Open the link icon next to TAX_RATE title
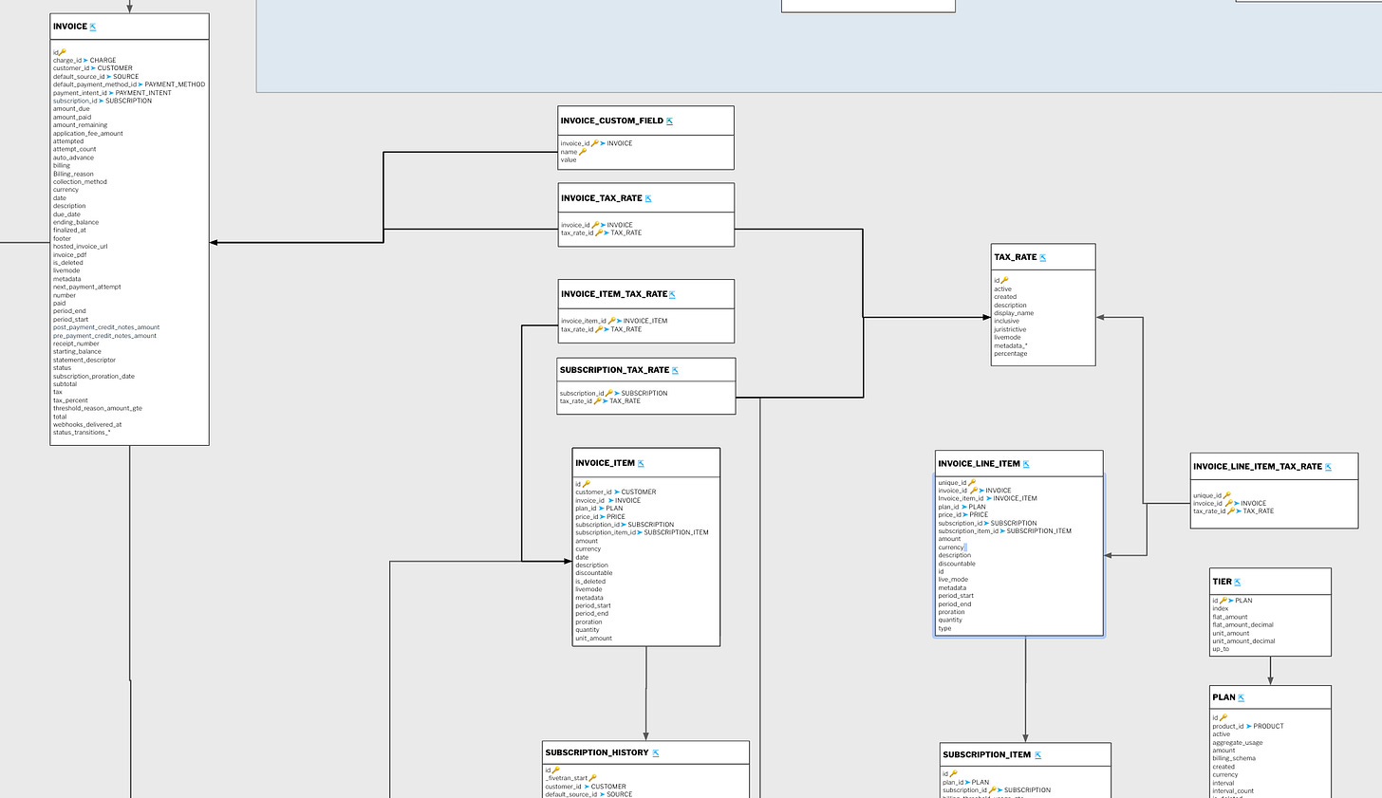The height and width of the screenshot is (798, 1382). pos(1043,258)
